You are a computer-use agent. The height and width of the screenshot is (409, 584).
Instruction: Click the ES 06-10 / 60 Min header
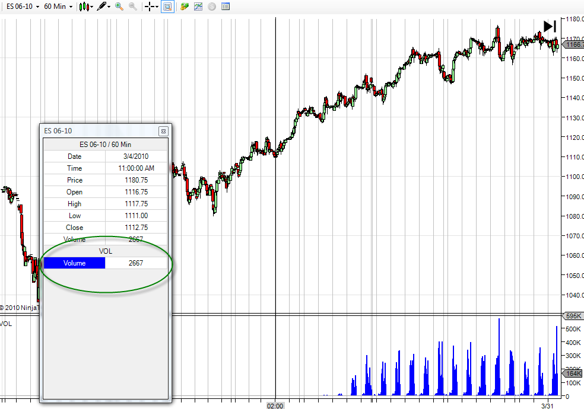(106, 144)
